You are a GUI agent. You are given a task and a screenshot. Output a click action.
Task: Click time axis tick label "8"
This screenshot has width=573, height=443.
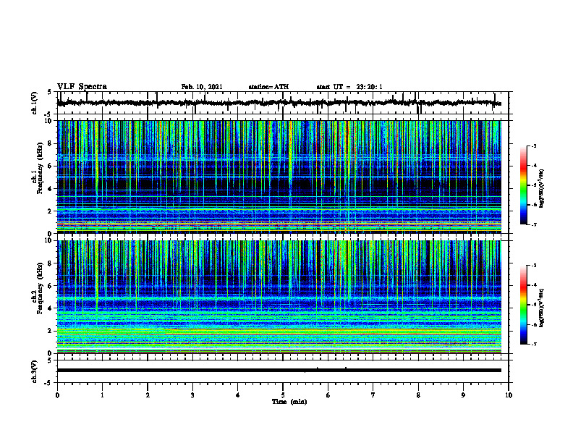(x=418, y=395)
